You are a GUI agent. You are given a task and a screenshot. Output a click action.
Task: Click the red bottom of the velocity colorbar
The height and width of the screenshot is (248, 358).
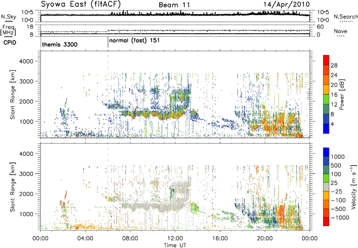point(326,222)
